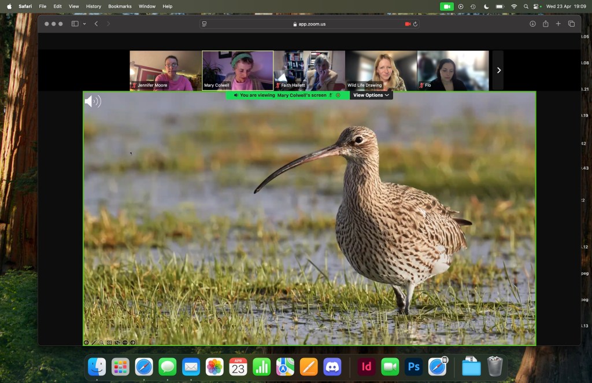The height and width of the screenshot is (383, 592).
Task: Toggle Flo's muted microphone icon
Action: tap(421, 84)
